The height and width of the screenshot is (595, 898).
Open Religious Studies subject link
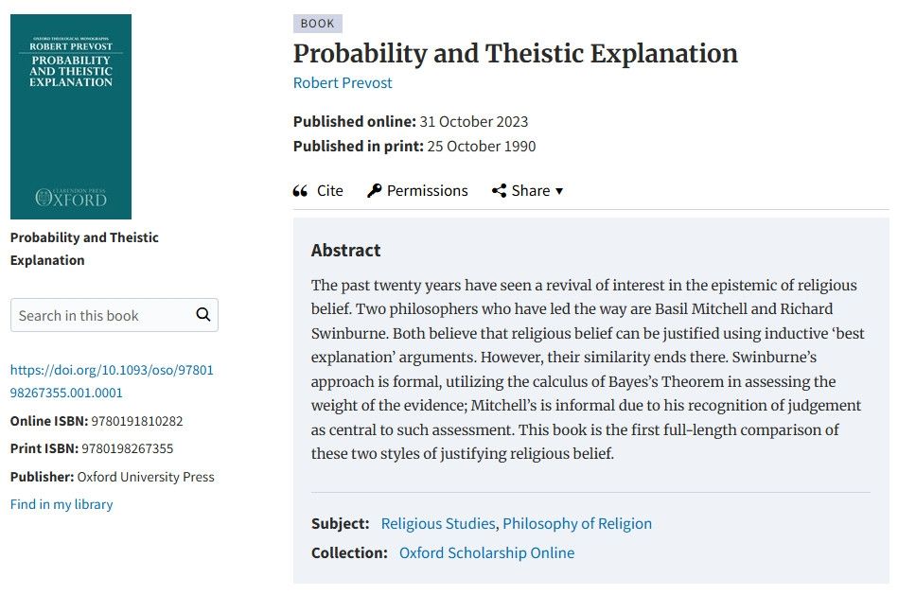click(438, 523)
